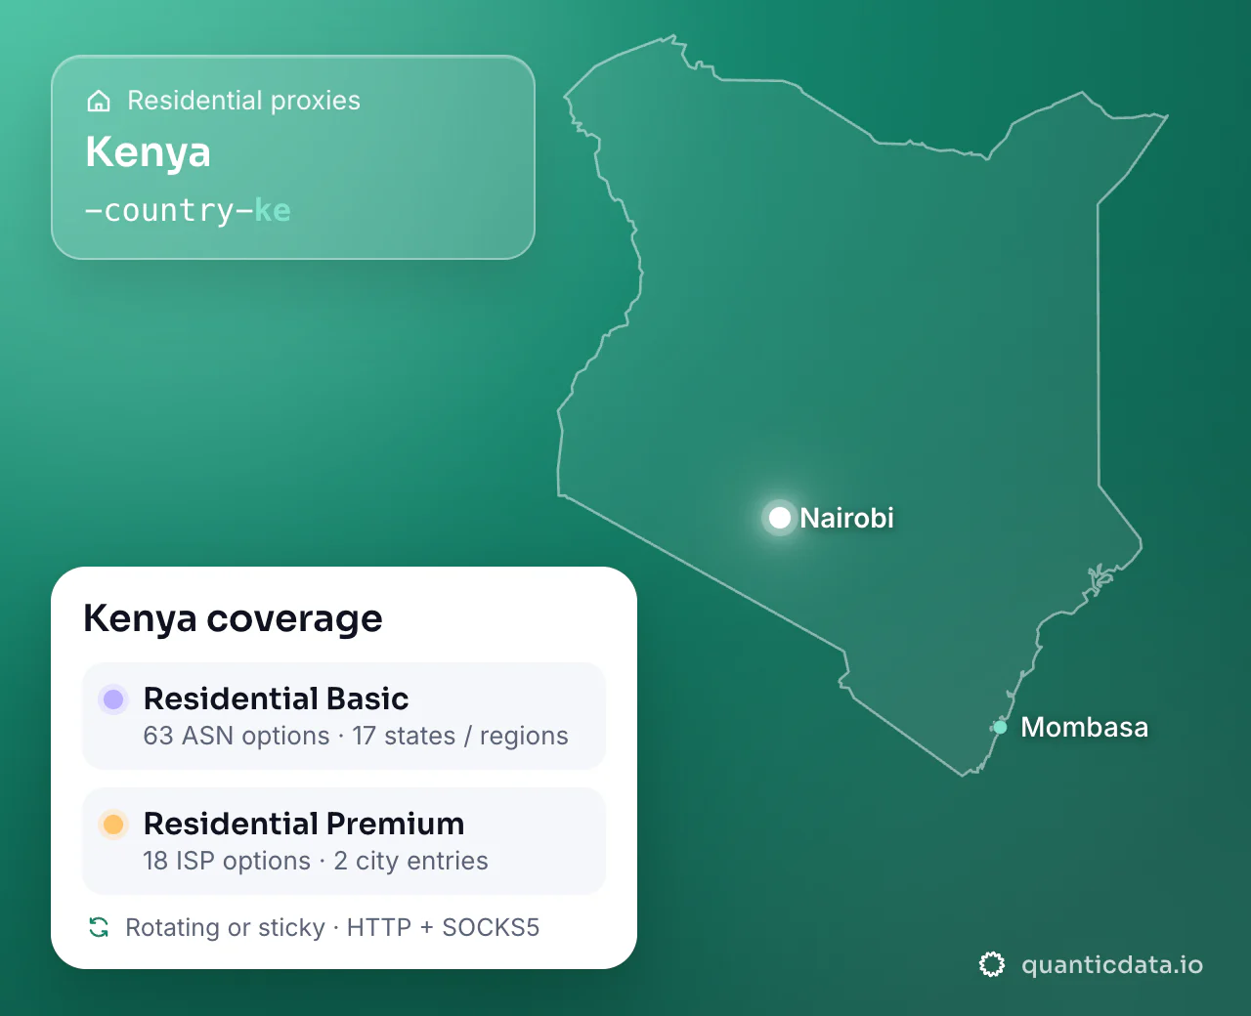The height and width of the screenshot is (1016, 1251).
Task: Click the purple dot for Residential Basic
Action: [113, 698]
